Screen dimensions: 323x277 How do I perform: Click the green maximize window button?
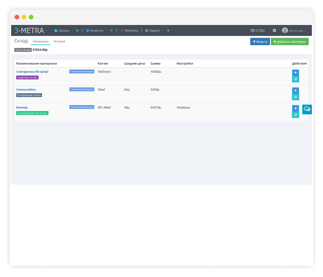click(x=31, y=17)
